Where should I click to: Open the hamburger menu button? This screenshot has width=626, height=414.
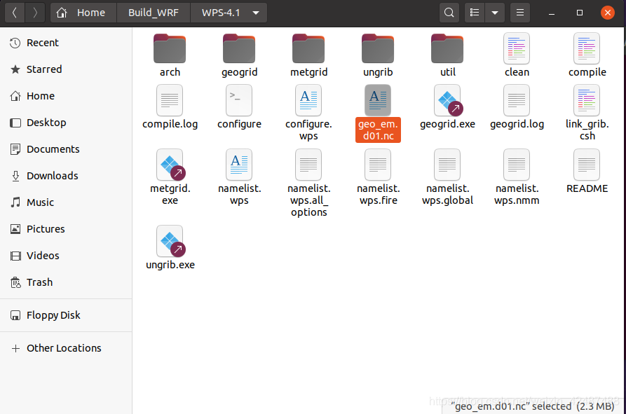coord(520,13)
